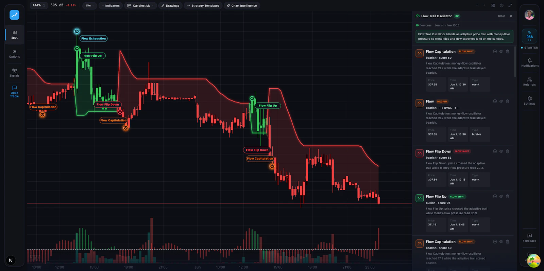This screenshot has height=271, width=544.
Task: Click the orange gauge icon of the Flow MEDIUM card
Action: tap(420, 103)
